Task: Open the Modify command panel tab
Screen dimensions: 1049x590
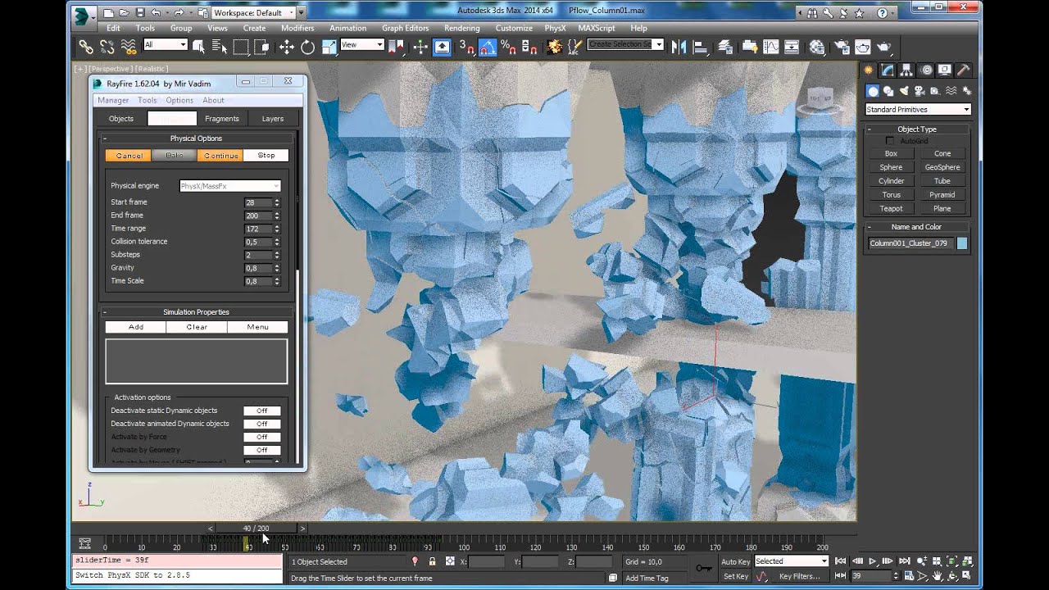Action: 888,70
